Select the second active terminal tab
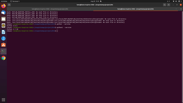Image resolution: width=183 pixels, height=103 pixels. [136, 9]
